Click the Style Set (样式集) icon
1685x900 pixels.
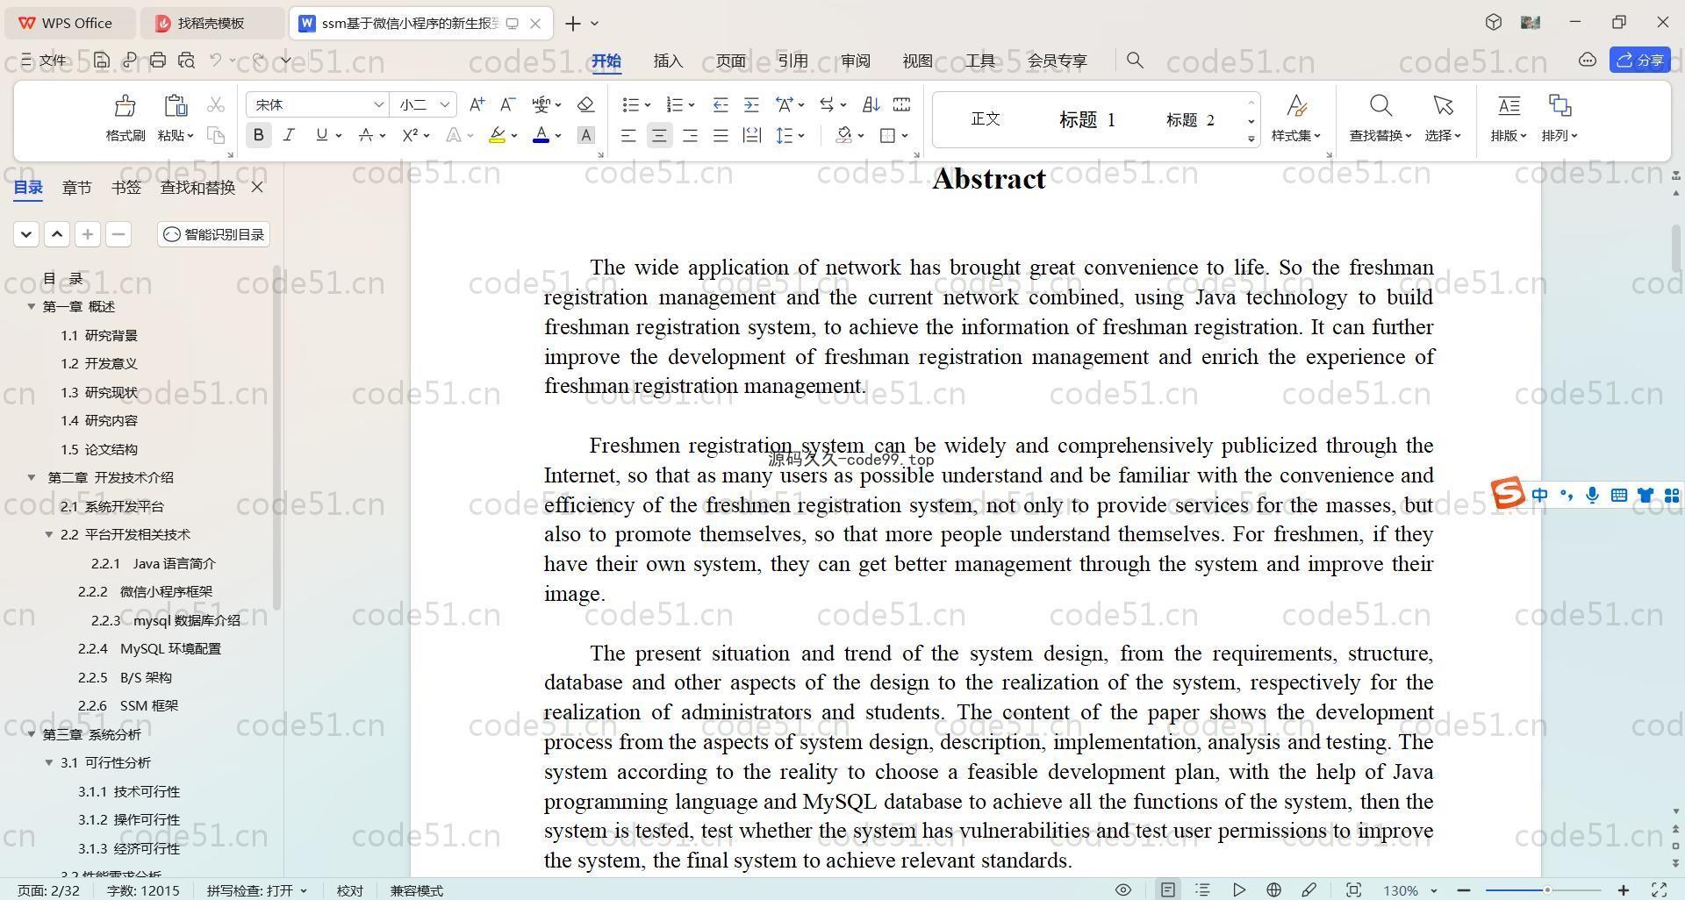pos(1296,106)
